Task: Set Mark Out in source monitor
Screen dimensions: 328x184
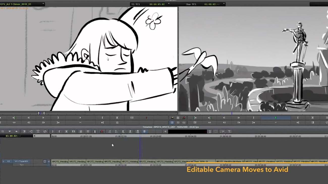Action: [58, 118]
